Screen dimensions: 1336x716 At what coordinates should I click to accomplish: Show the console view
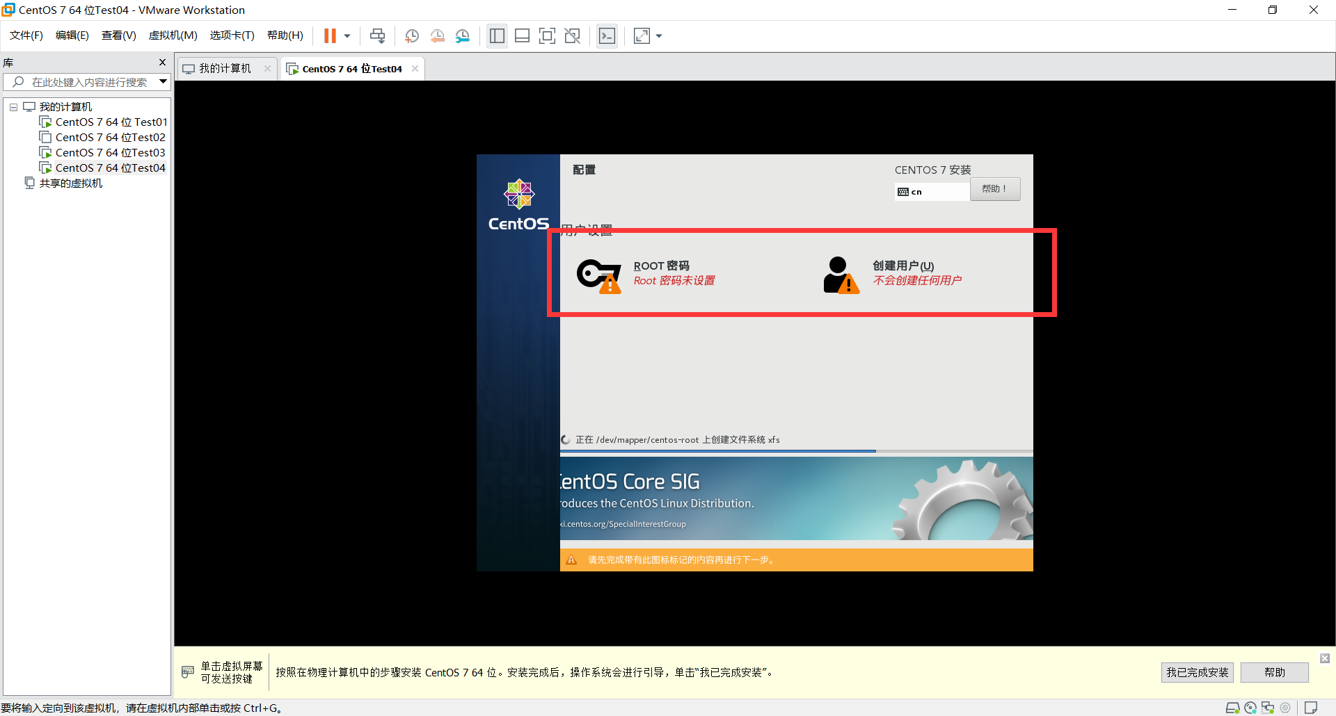pos(607,35)
